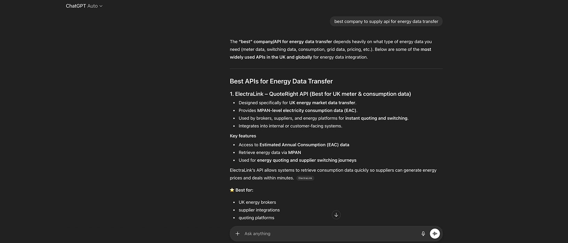
Task: Open the ChatGPT Auto model selector dropdown
Action: (x=84, y=6)
